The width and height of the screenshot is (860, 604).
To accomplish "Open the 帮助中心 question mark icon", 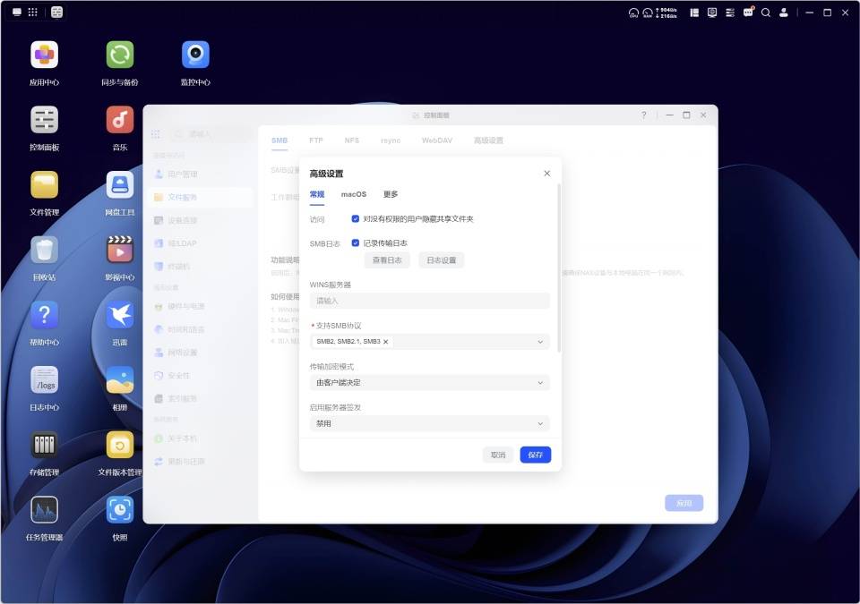I will [x=45, y=315].
